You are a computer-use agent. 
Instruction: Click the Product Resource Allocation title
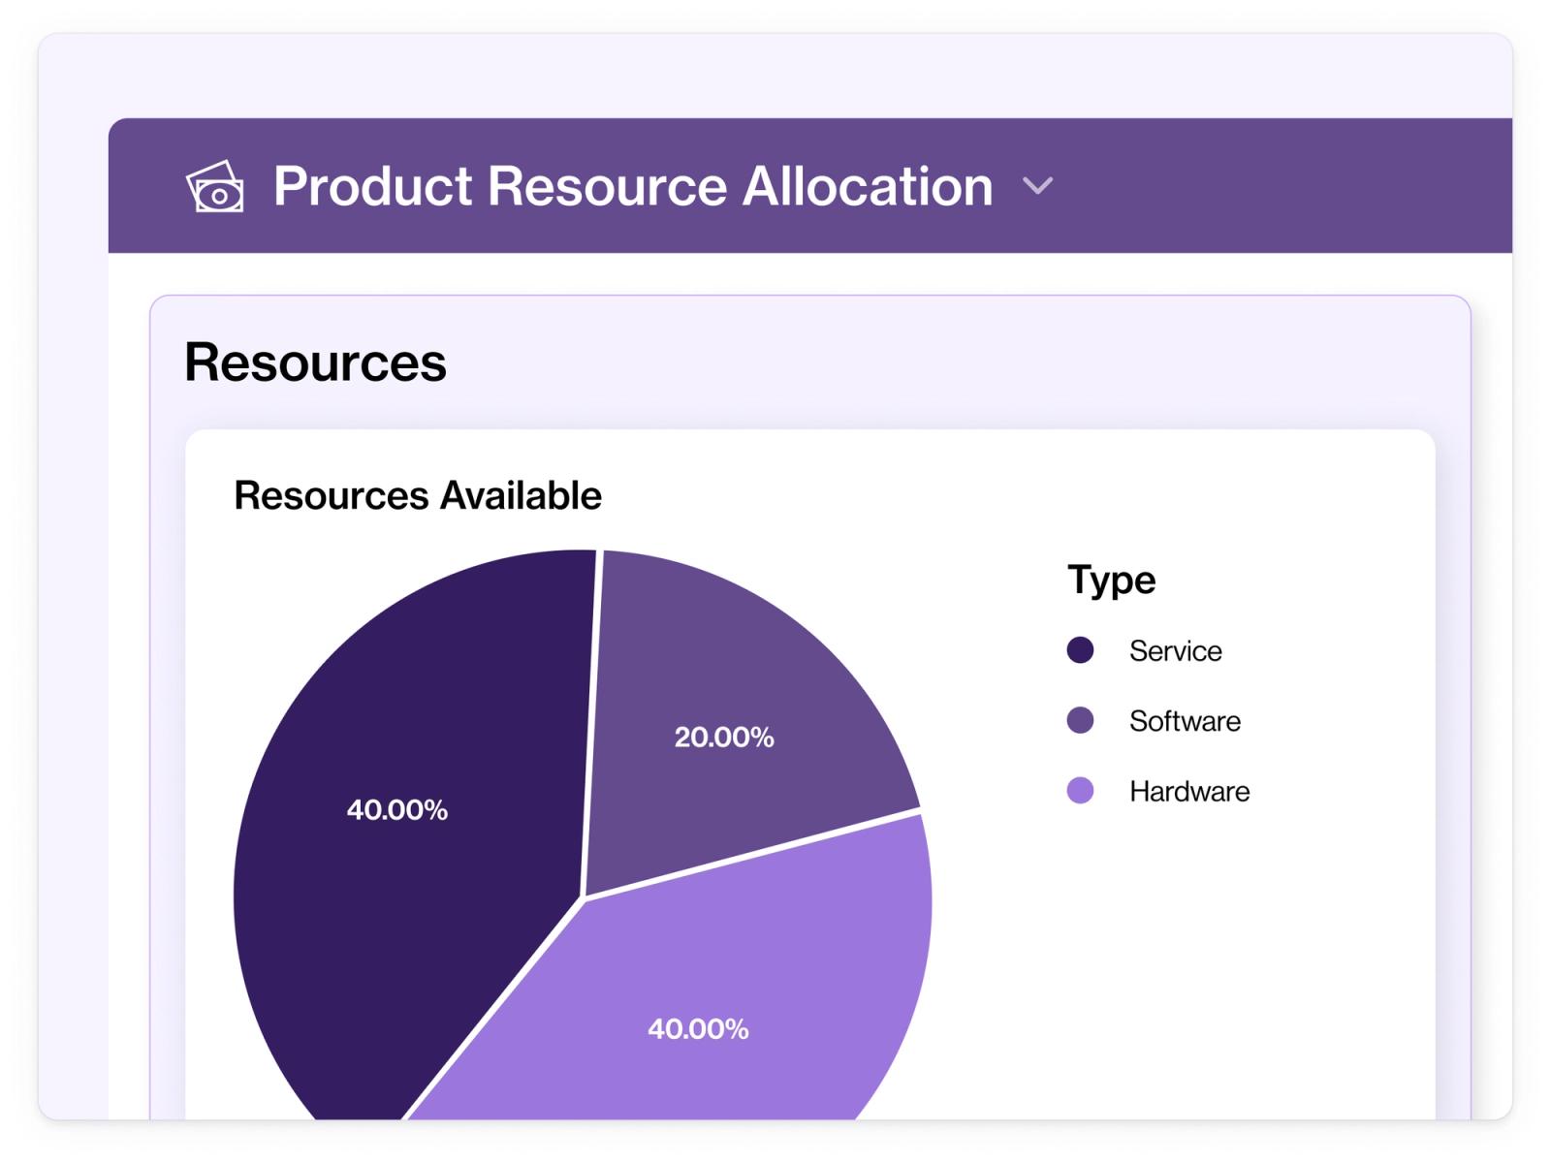pos(633,186)
